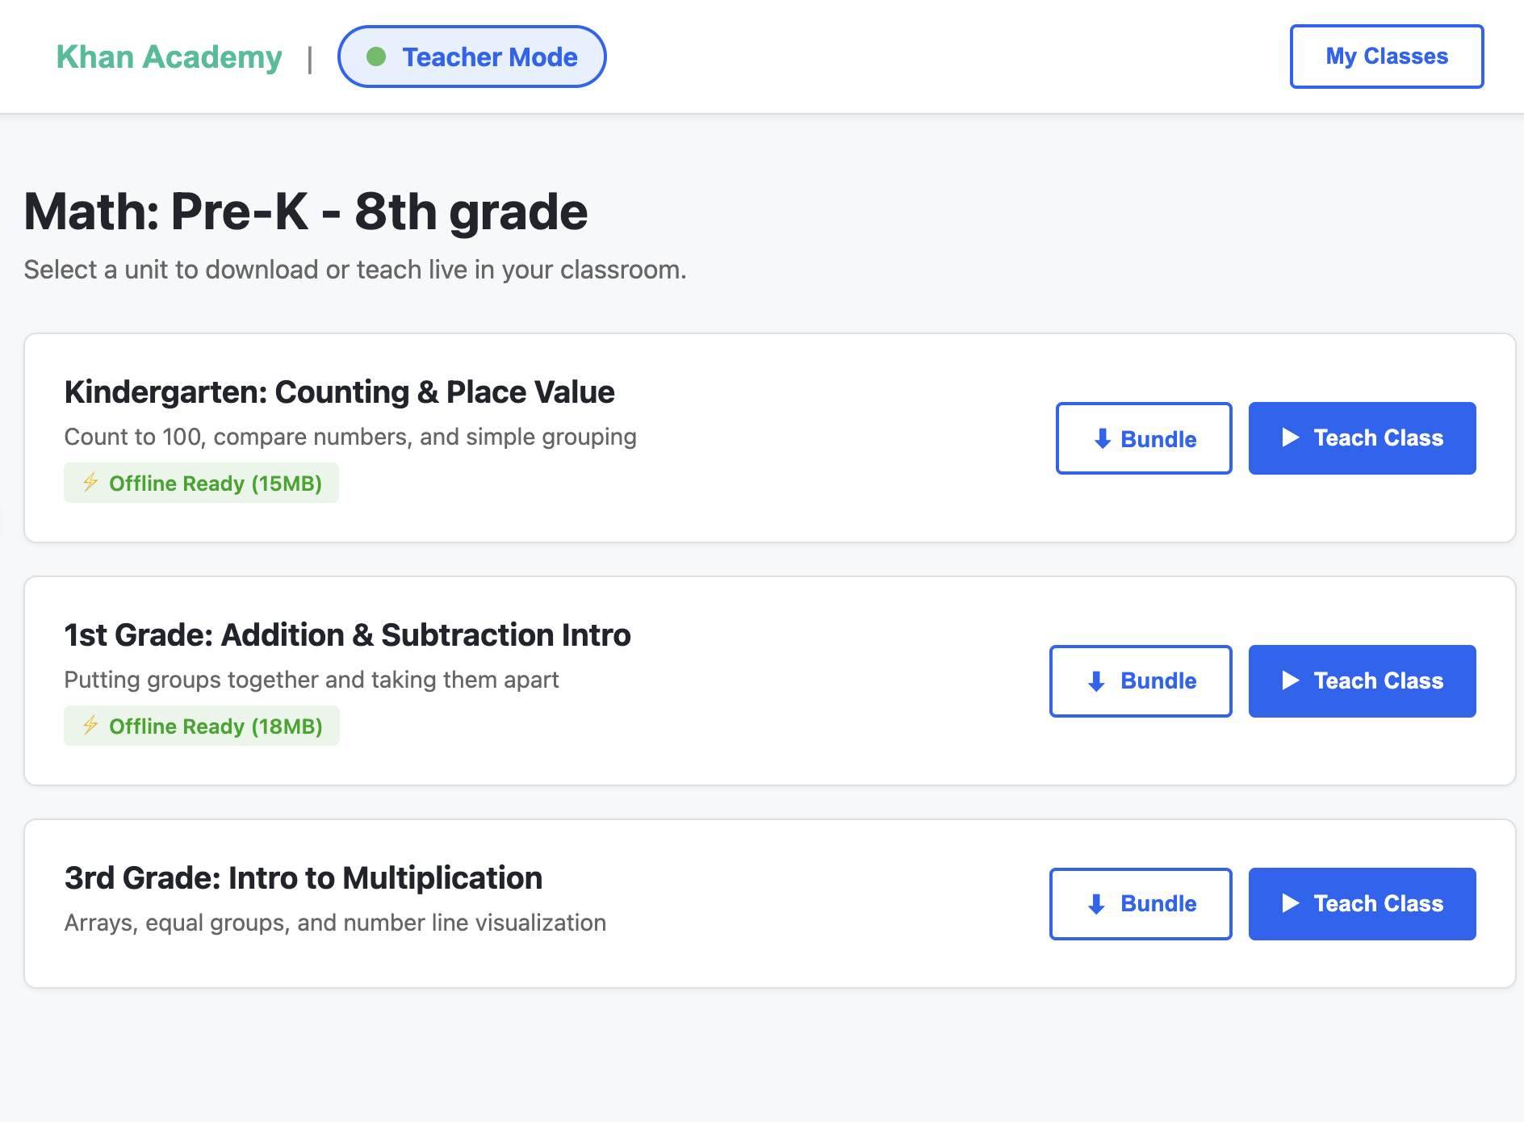Click the Math: Pre-K - 8th grade heading
1524x1122 pixels.
pyautogui.click(x=306, y=212)
